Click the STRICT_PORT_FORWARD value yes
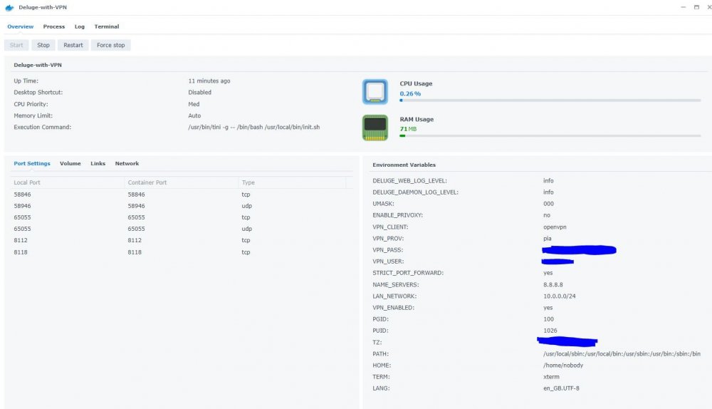The height and width of the screenshot is (409, 712). click(548, 273)
